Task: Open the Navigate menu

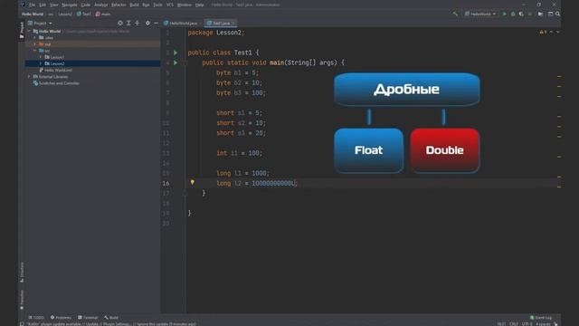Action: 70,5
